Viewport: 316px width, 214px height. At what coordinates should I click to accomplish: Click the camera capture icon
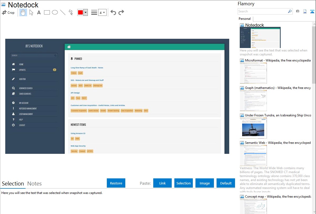tap(298, 11)
